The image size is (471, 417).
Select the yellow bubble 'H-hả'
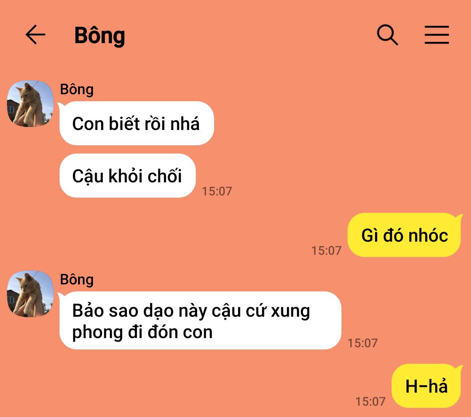[x=426, y=386]
